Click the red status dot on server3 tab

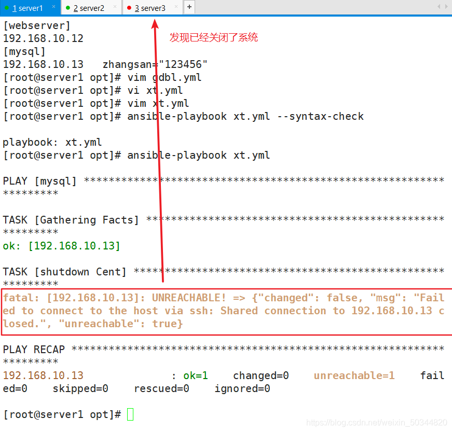pyautogui.click(x=129, y=8)
